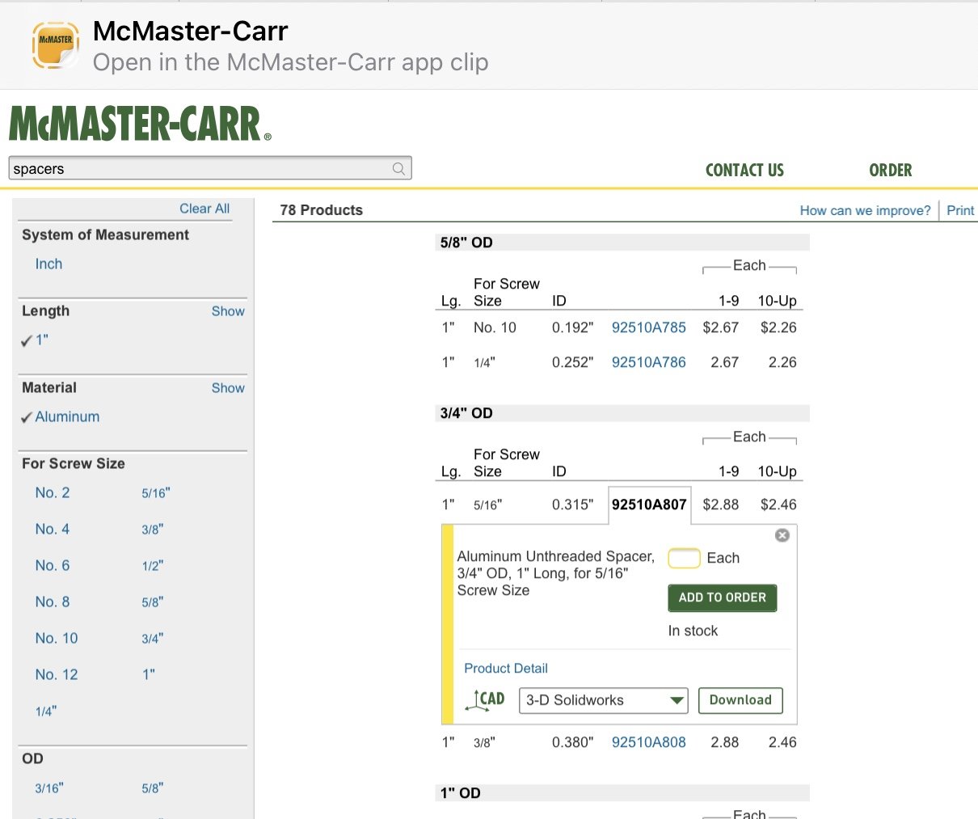
Task: Filter by screw size 1/4"
Action: [x=46, y=711]
